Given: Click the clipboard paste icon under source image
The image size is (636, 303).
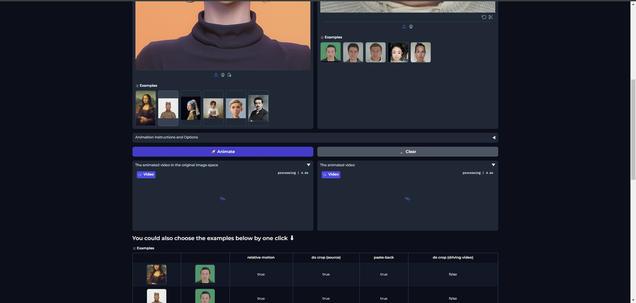Looking at the screenshot, I should [229, 75].
